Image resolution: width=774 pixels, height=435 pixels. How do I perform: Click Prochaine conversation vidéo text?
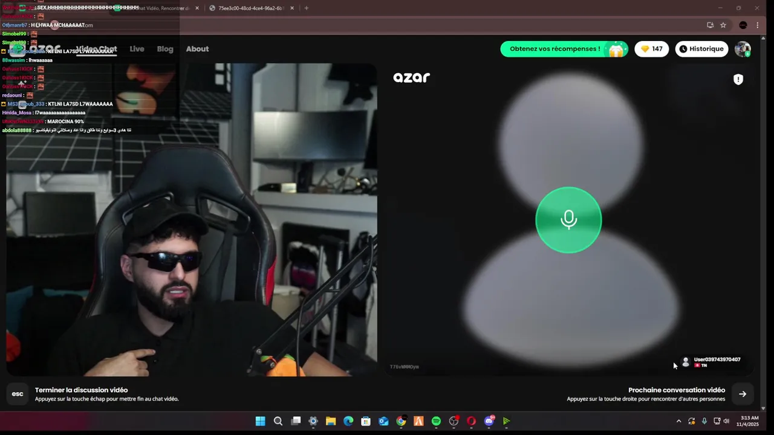tap(677, 390)
